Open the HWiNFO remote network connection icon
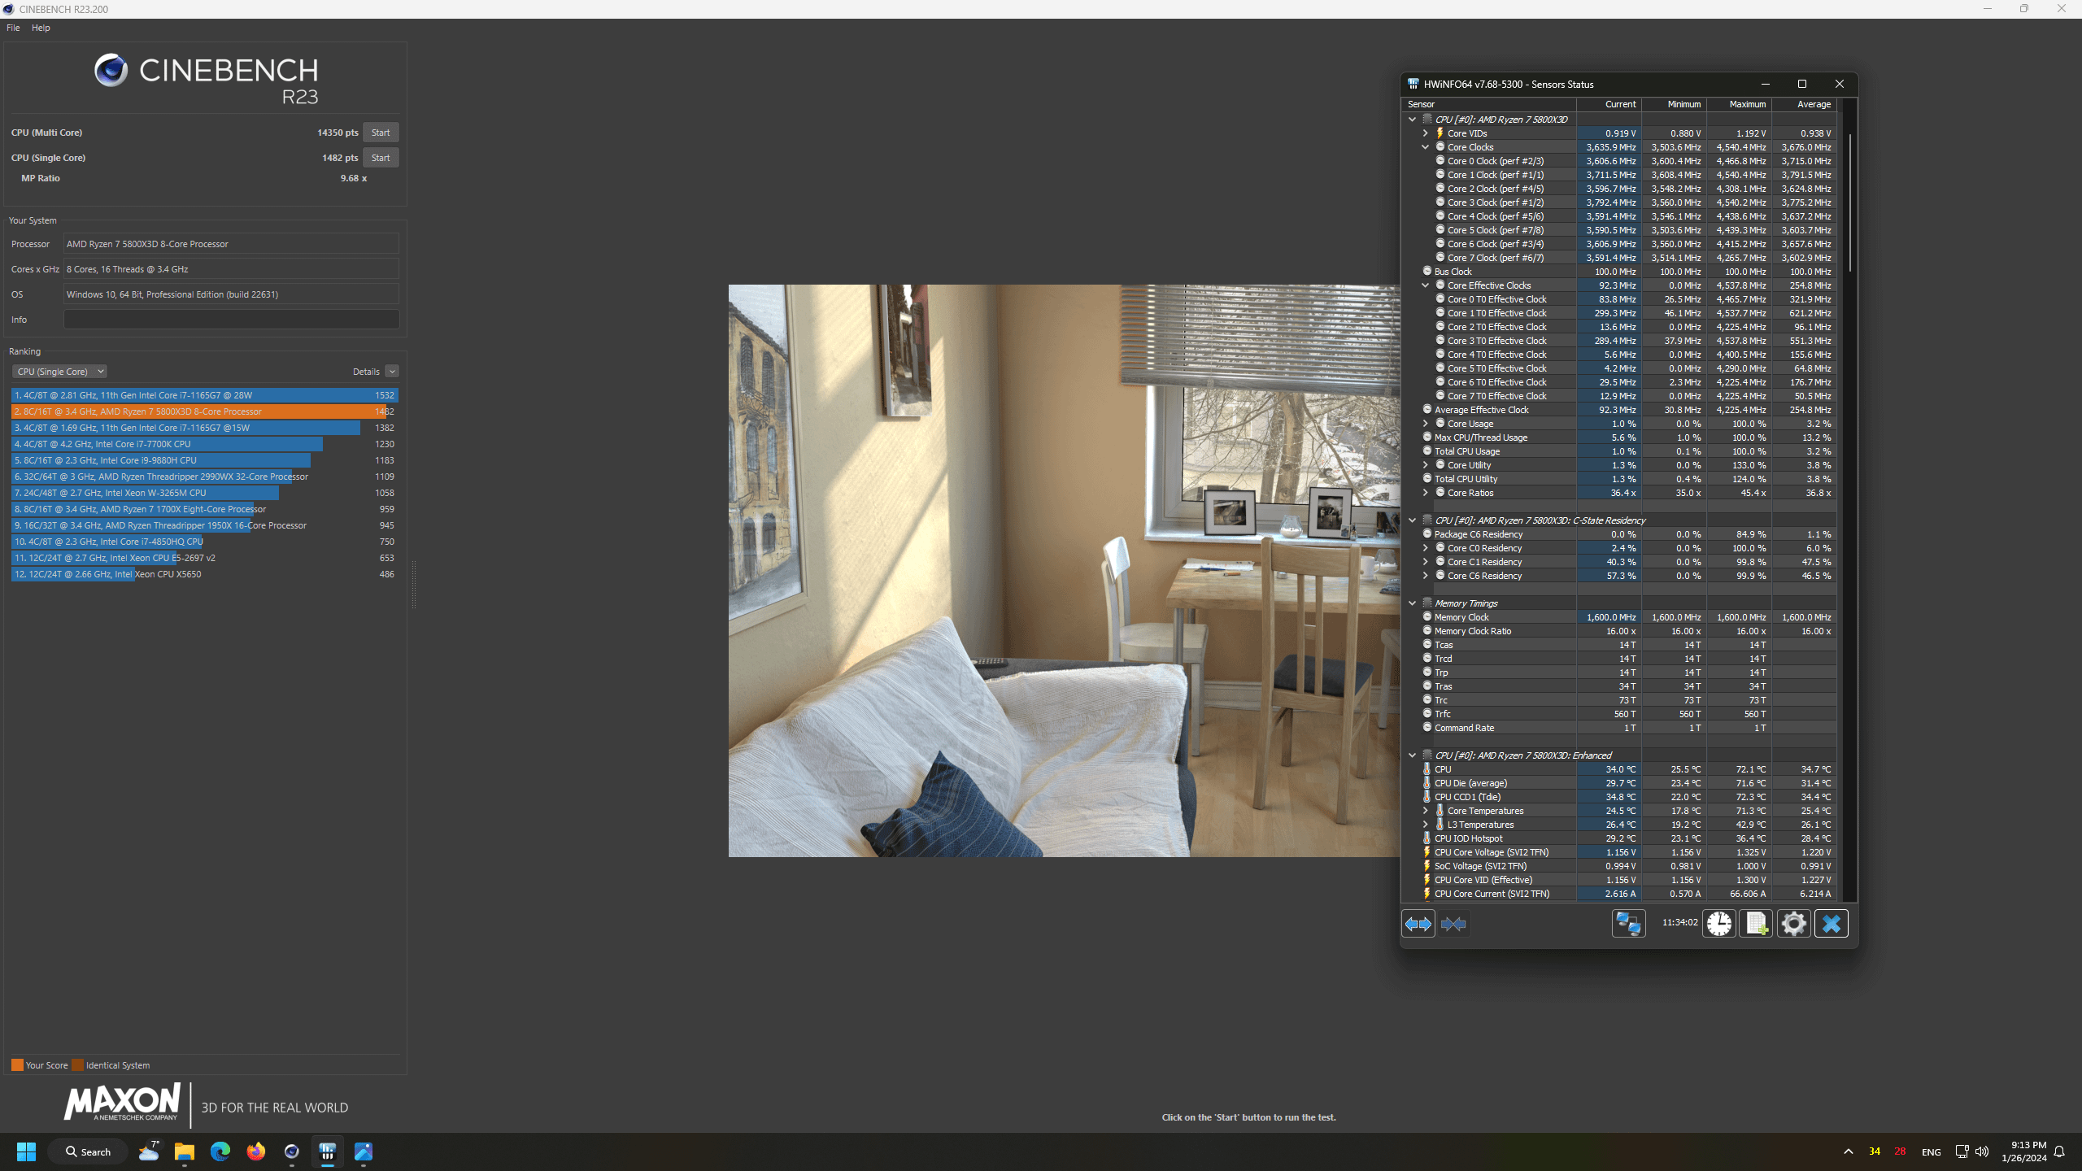Image resolution: width=2082 pixels, height=1171 pixels. (x=1628, y=924)
